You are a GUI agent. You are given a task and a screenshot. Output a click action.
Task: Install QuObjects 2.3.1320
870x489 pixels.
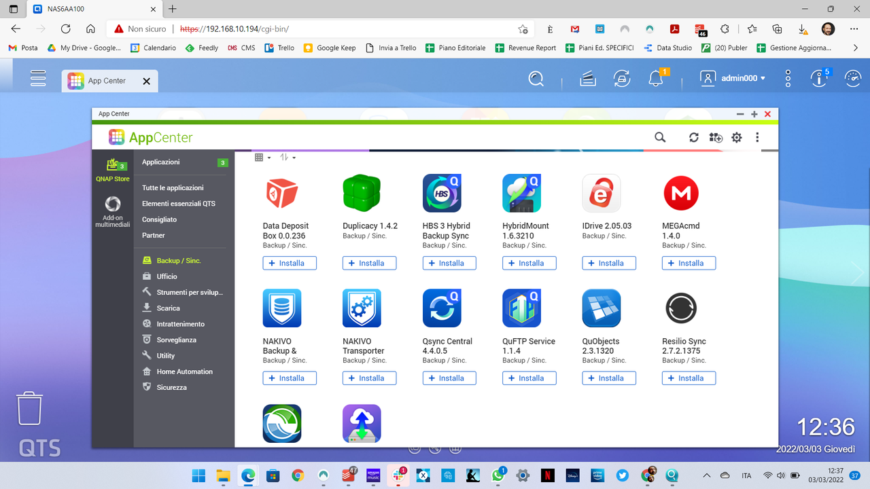609,378
